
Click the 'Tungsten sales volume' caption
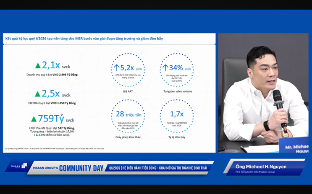click(x=178, y=91)
